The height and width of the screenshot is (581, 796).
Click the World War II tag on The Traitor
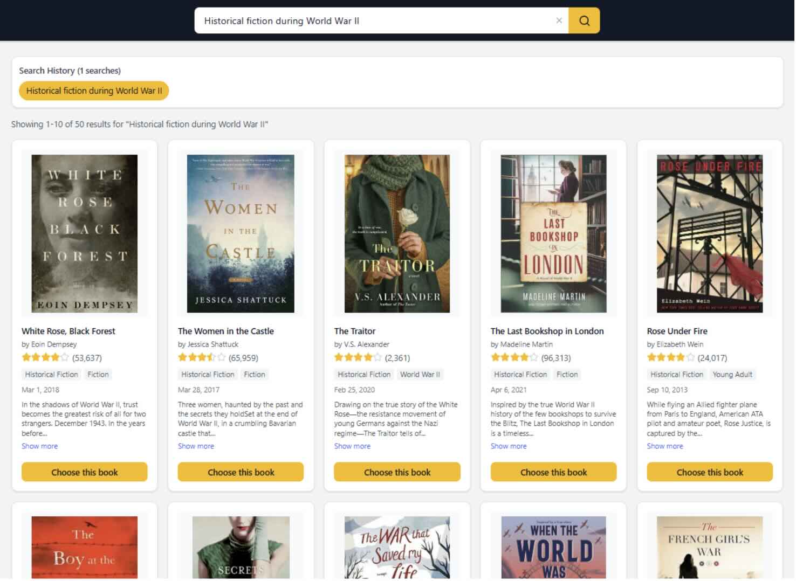[x=420, y=375]
